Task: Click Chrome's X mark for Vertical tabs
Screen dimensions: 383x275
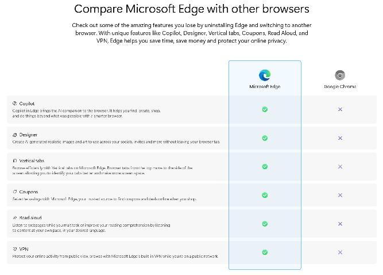Action: point(340,166)
